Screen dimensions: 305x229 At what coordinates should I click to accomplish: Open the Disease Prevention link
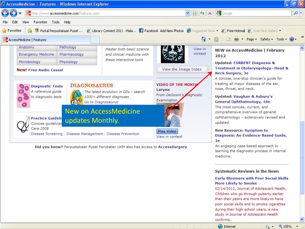123,134
